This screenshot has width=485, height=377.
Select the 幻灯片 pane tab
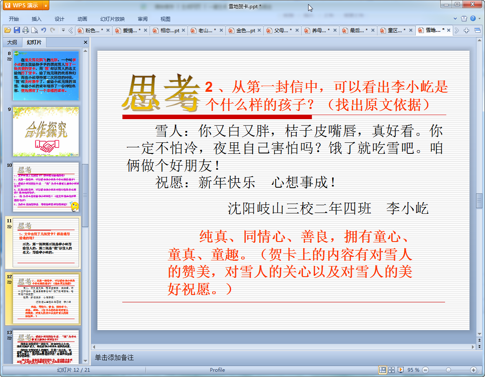(x=34, y=42)
